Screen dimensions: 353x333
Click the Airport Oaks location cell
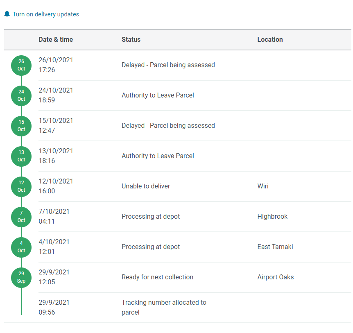click(276, 277)
